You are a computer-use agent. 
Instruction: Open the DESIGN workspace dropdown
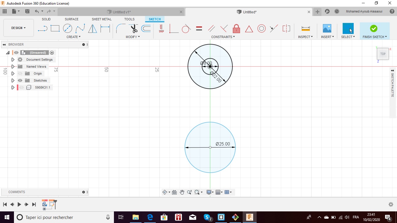tap(19, 28)
